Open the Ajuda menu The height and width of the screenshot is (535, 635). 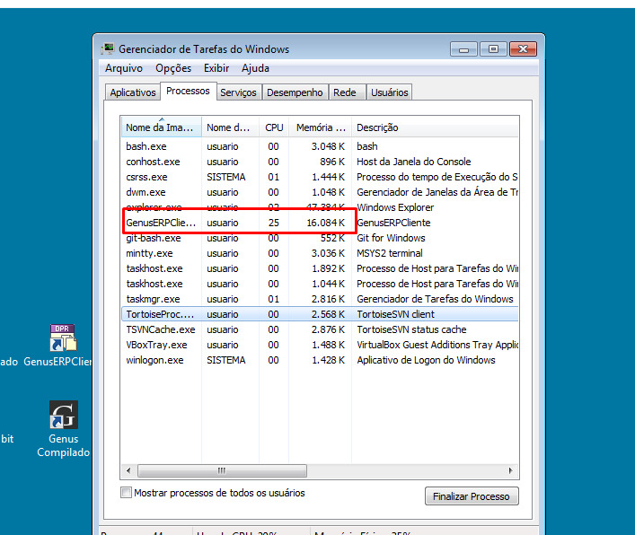click(x=255, y=68)
